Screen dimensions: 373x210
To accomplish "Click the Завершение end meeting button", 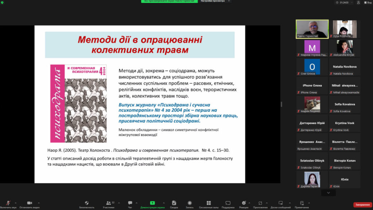I will click(362, 205).
